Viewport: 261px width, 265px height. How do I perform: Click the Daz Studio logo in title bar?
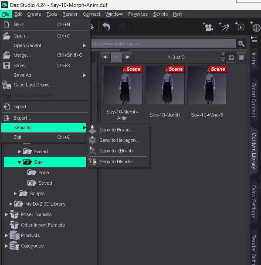tap(4, 5)
